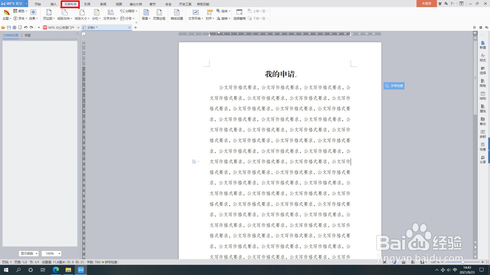Viewport: 490px width, 275px height.
Task: Click the new tab plus button
Action: (x=136, y=28)
